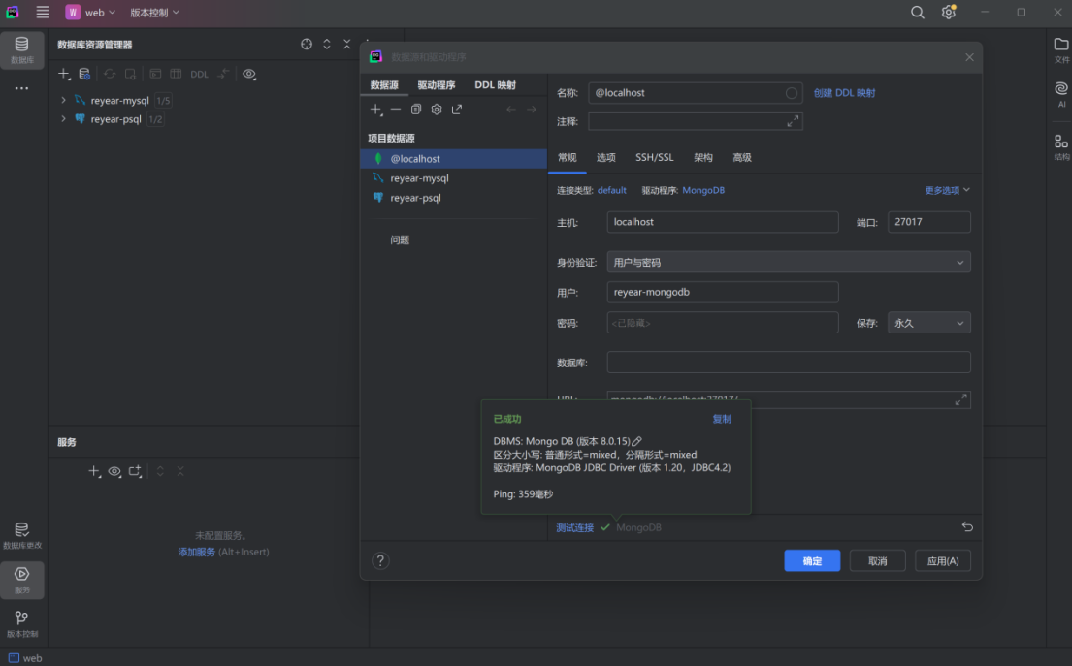1072x666 pixels.
Task: Open data source properties in explorer toolbar
Action: point(84,74)
